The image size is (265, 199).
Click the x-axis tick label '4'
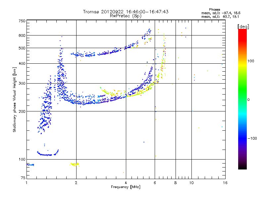click(126, 183)
